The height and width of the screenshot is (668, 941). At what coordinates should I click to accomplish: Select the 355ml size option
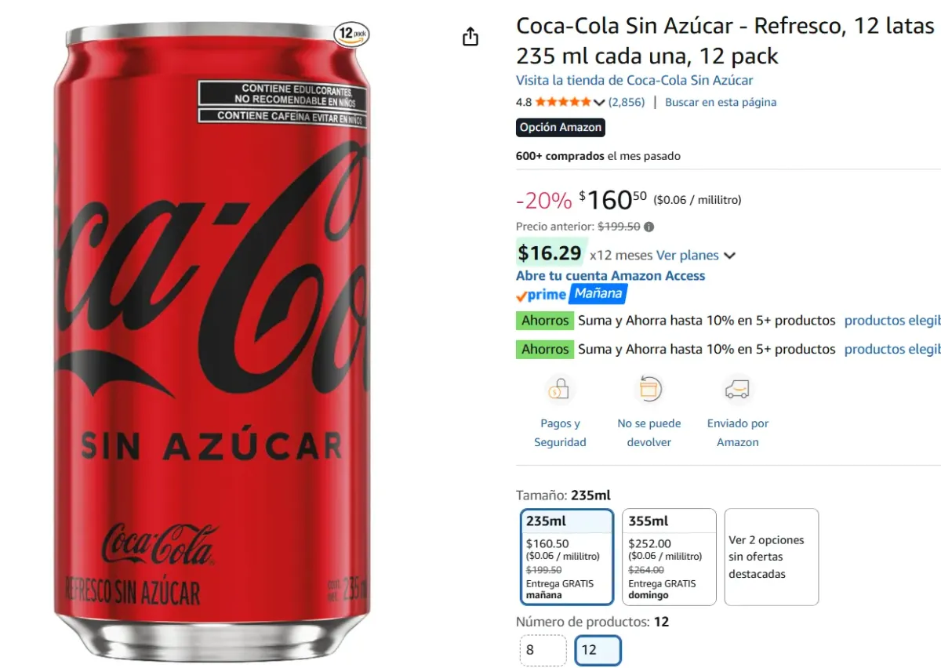click(x=668, y=557)
